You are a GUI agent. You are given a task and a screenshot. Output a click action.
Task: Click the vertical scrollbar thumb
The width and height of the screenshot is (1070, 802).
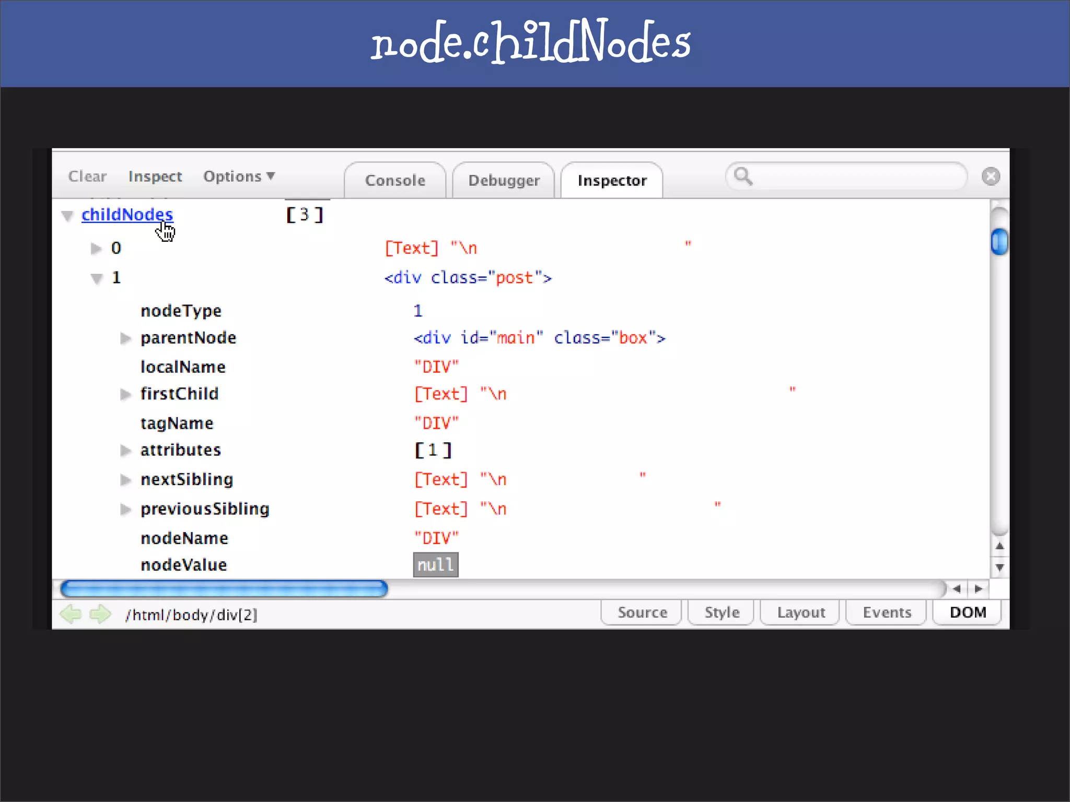pos(999,242)
